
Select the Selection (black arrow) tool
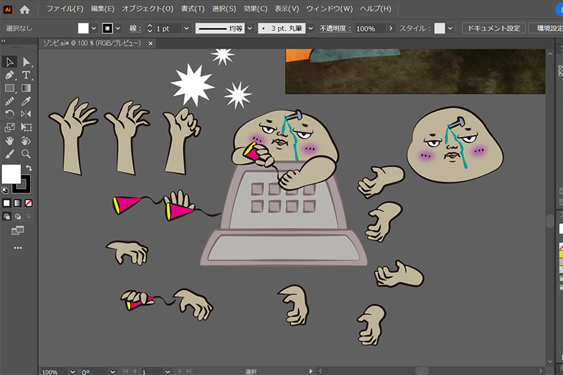(x=10, y=62)
